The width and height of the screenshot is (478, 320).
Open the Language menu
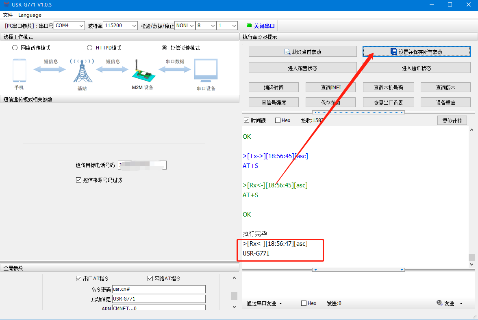pos(30,15)
